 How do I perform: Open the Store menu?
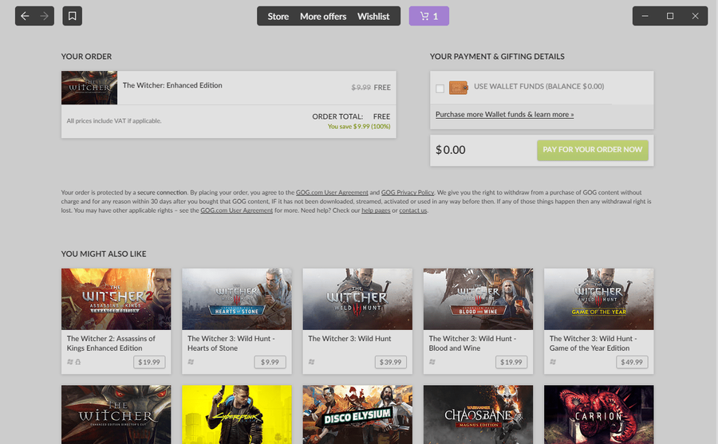point(278,16)
